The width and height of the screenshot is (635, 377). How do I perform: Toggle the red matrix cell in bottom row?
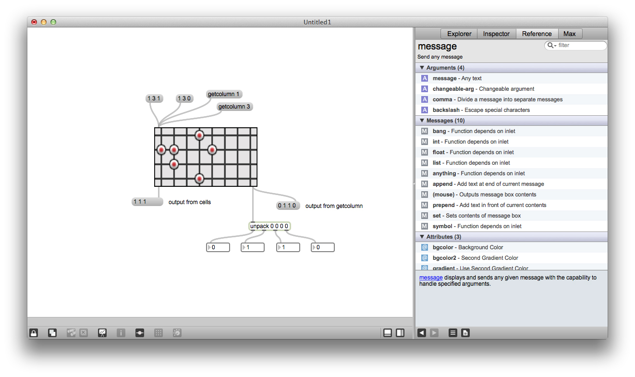click(199, 179)
